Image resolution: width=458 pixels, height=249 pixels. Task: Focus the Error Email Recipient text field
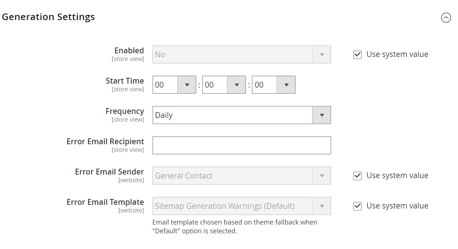(x=241, y=145)
